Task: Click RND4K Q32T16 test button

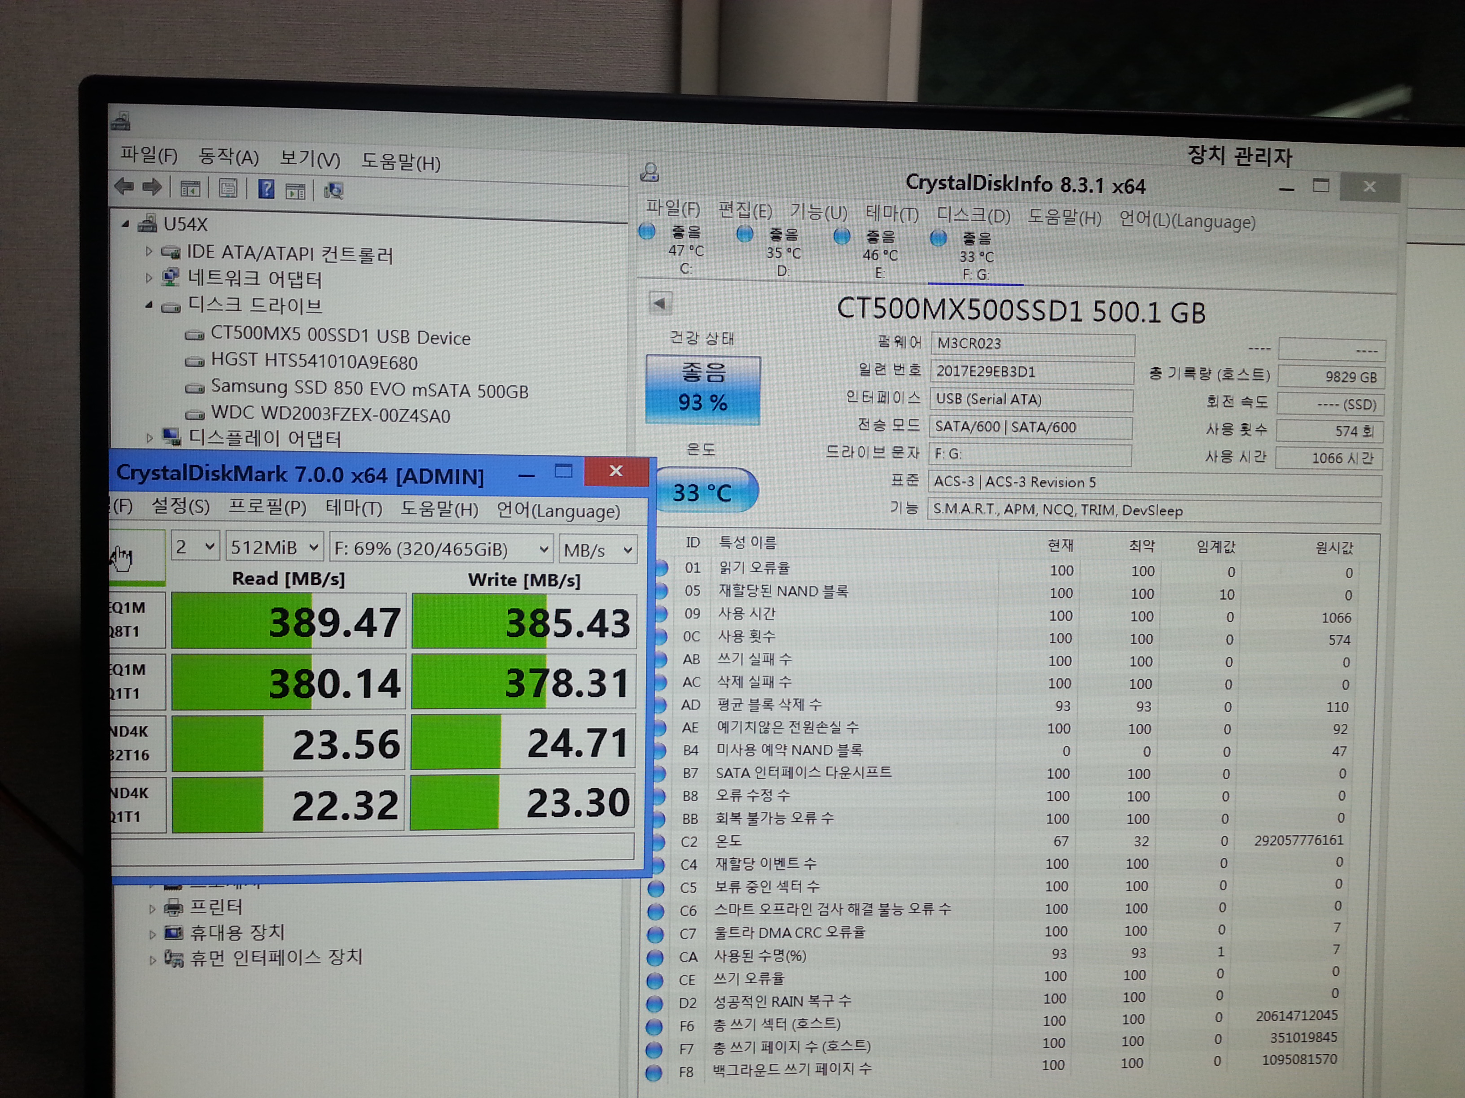Action: pos(137,743)
